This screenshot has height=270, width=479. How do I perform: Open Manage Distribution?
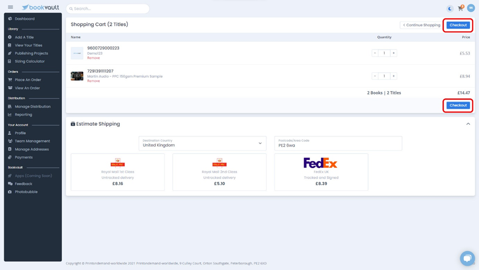[33, 106]
